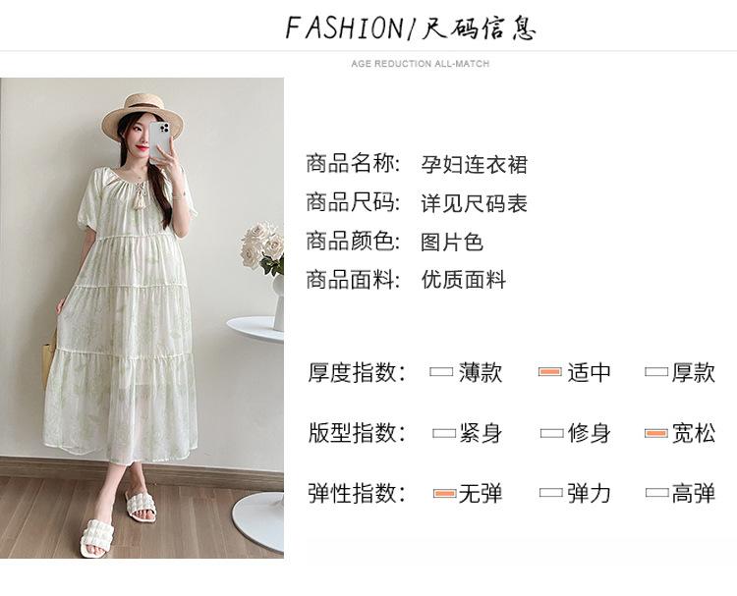Click the size text 详见尺码表

474,203
